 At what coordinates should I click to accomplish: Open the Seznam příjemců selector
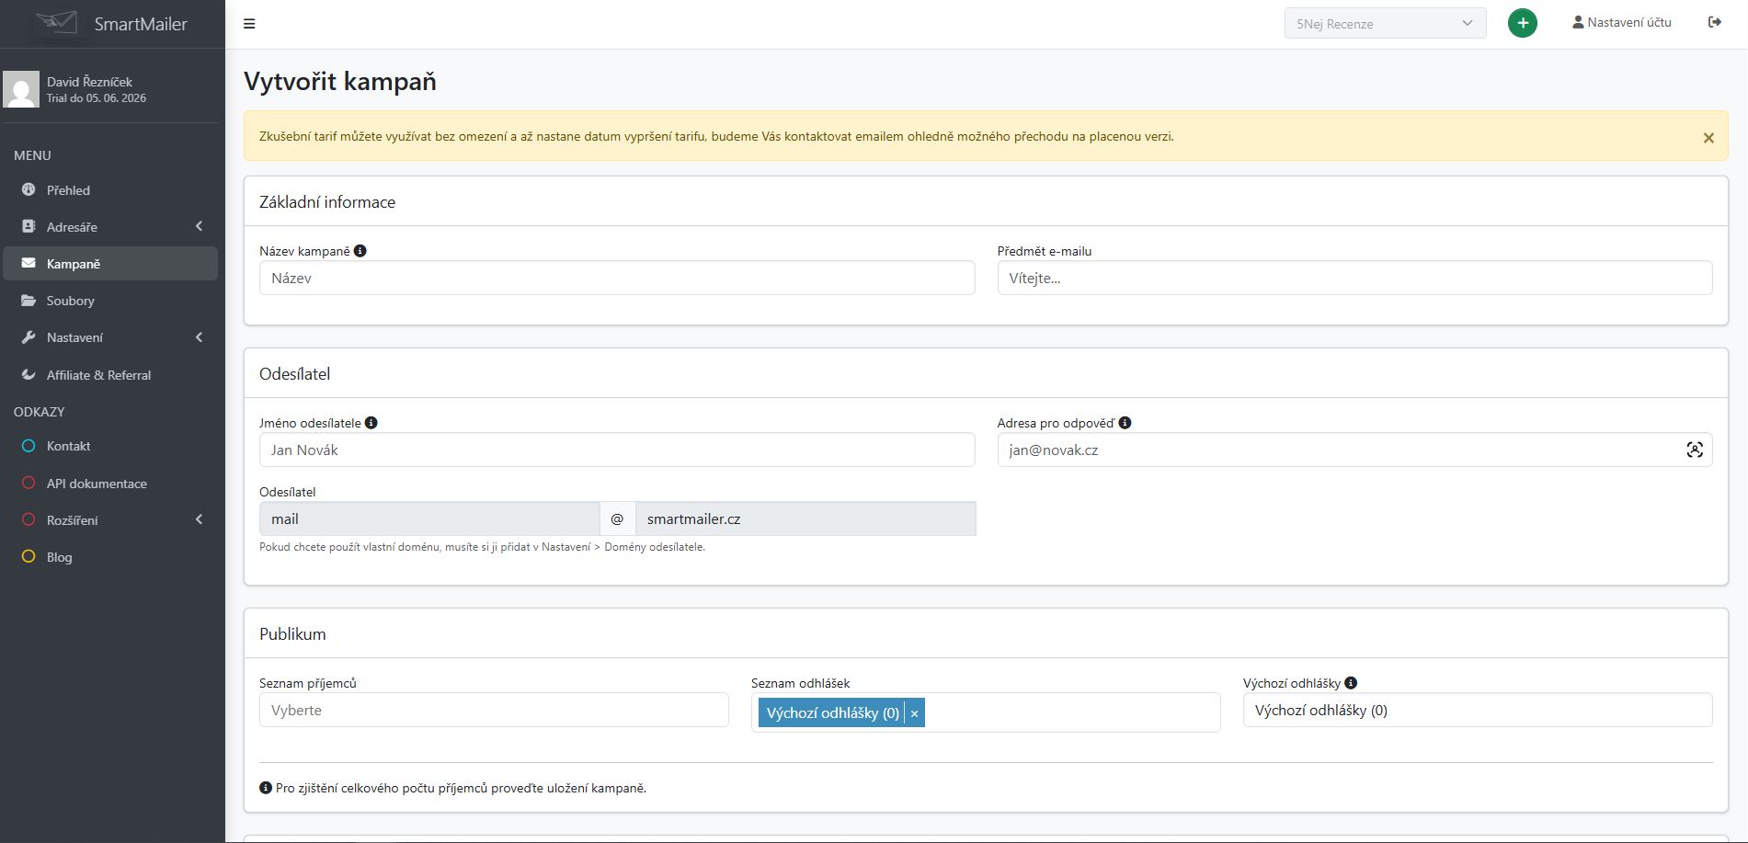494,710
